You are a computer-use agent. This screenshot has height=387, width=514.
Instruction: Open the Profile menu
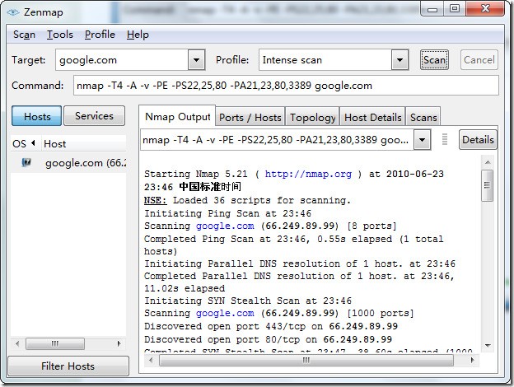(100, 35)
